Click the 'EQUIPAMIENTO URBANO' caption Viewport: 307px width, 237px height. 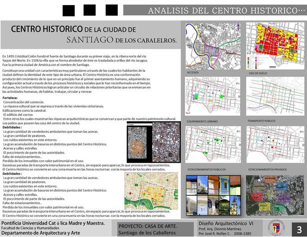(202, 121)
